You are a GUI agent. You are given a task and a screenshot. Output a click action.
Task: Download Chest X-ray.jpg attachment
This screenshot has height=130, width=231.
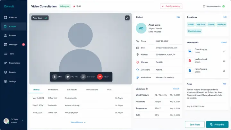224,51
